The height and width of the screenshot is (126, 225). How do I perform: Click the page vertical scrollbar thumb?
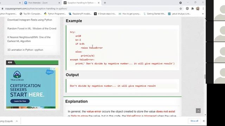[x=205, y=77]
